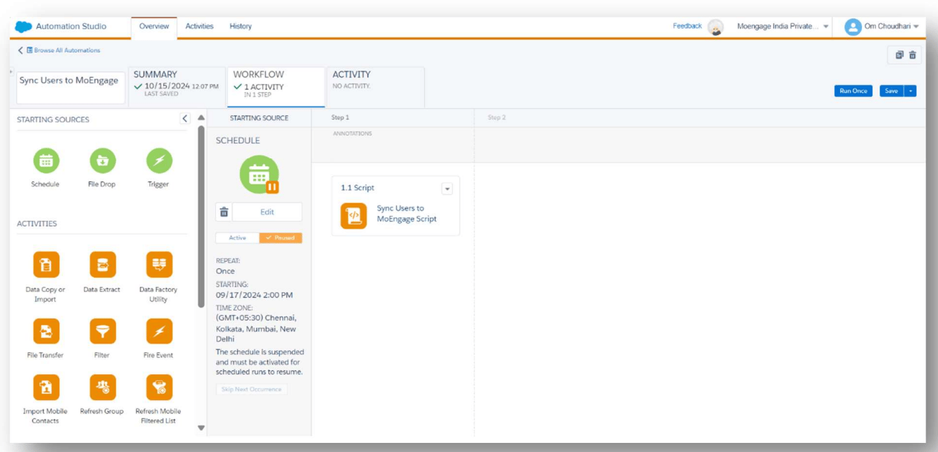
Task: Select the File Drop starting source icon
Action: tap(102, 161)
